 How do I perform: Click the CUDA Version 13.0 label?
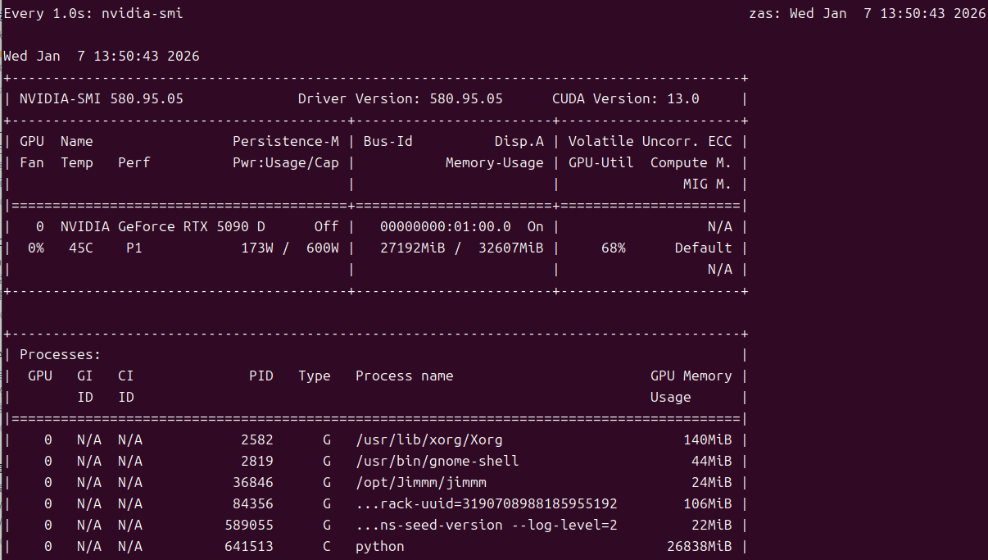(x=626, y=98)
